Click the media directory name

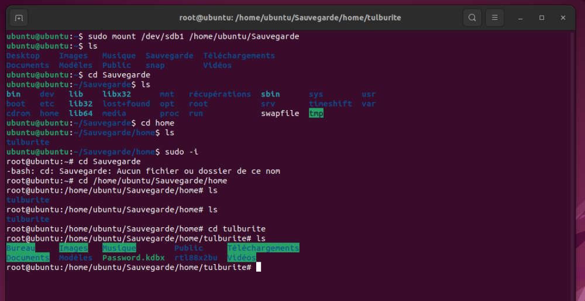[x=115, y=113]
